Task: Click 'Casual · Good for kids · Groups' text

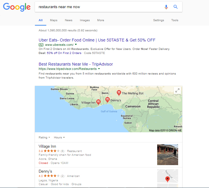Action: [60, 184]
